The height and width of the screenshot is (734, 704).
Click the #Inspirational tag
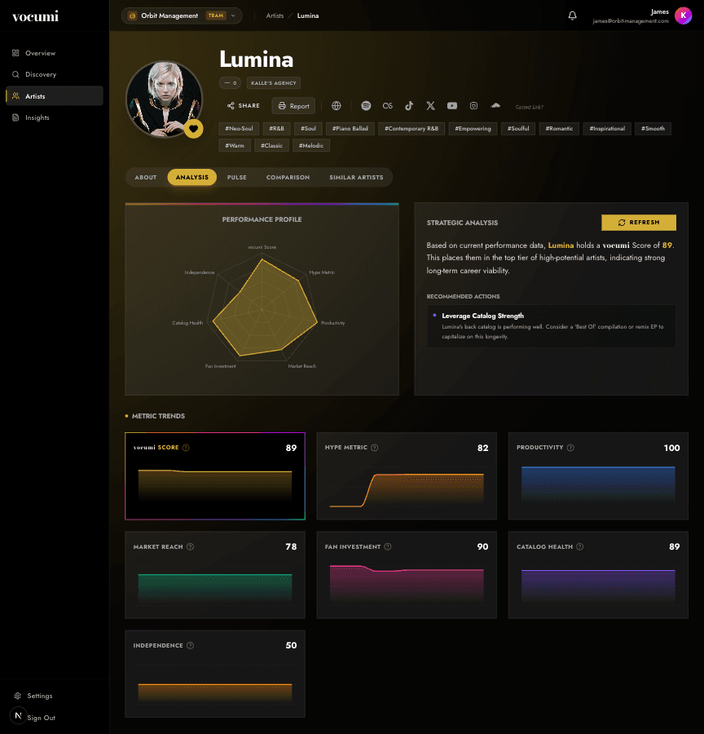[607, 129]
